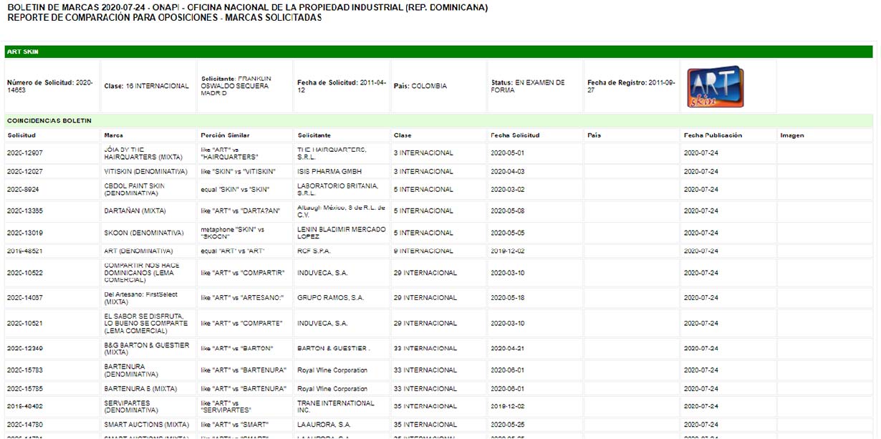Screen dimensions: 881x439
Task: Click the SMART AUCTIONS (MIXTA) row for 2020-14780
Action: coord(146,425)
